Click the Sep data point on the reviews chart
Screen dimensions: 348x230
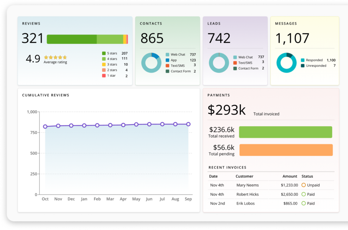tap(188, 124)
